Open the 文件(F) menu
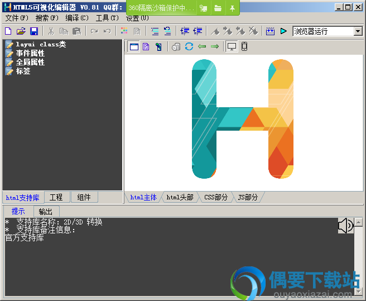Image resolution: width=366 pixels, height=301 pixels. pyautogui.click(x=17, y=18)
